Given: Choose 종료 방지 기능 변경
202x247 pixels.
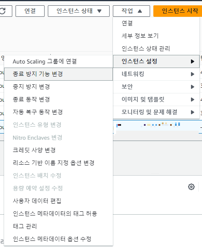Looking at the screenshot, I should pyautogui.click(x=58, y=74).
